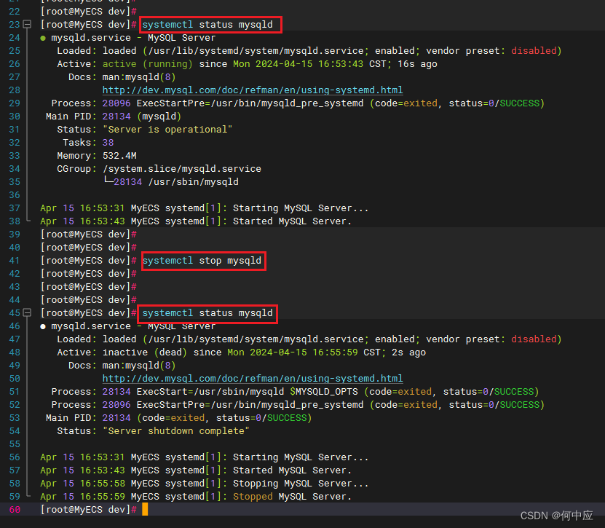Open the using-systemd.html link on line 28
Screen dimensions: 605x528
(253, 90)
